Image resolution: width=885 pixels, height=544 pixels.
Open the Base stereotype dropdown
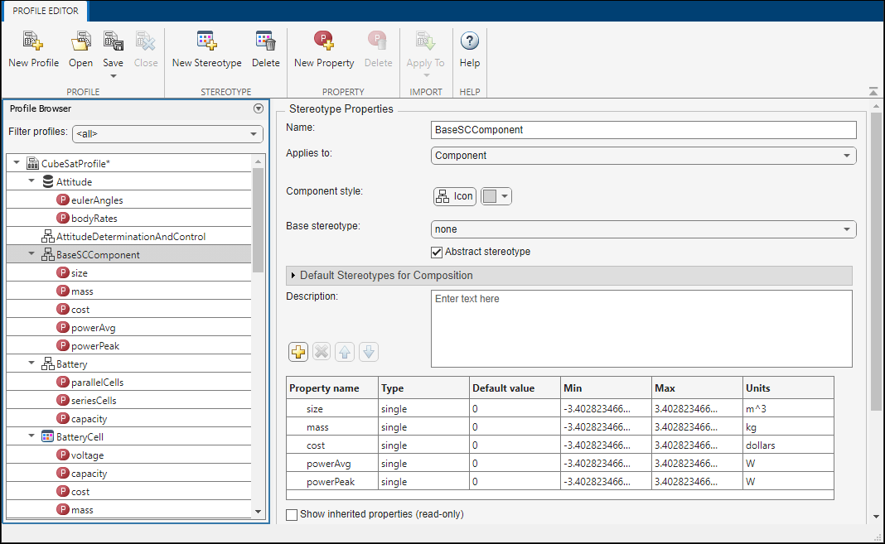[847, 229]
